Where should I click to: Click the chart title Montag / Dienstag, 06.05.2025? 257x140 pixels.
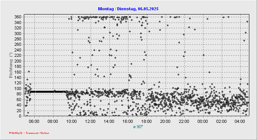[x=128, y=9]
